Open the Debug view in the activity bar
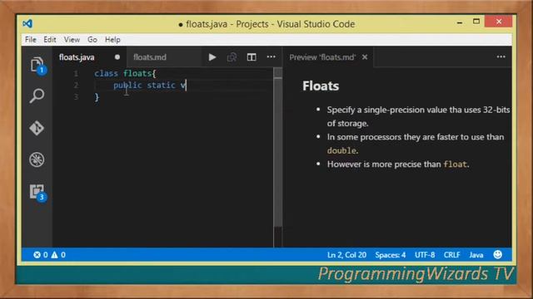Image resolution: width=533 pixels, height=299 pixels. (37, 160)
